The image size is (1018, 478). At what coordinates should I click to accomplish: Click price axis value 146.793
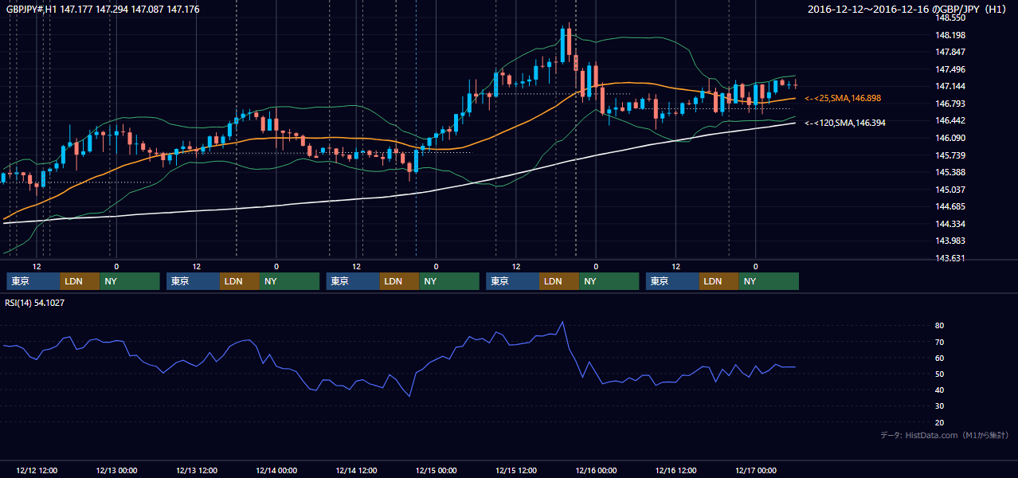(x=949, y=104)
